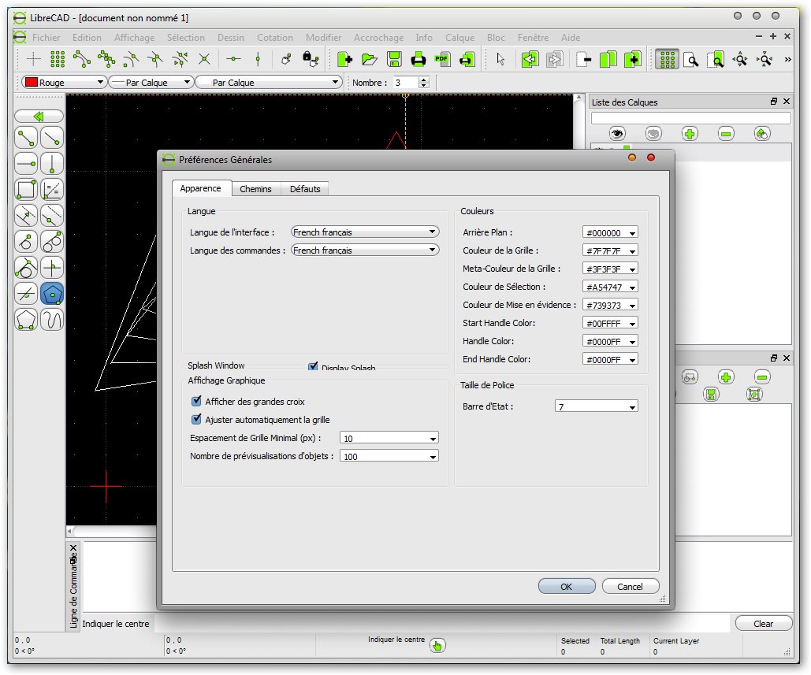Screen dimensions: 811x675
Task: Add a new layer with the plus icon
Action: point(690,134)
